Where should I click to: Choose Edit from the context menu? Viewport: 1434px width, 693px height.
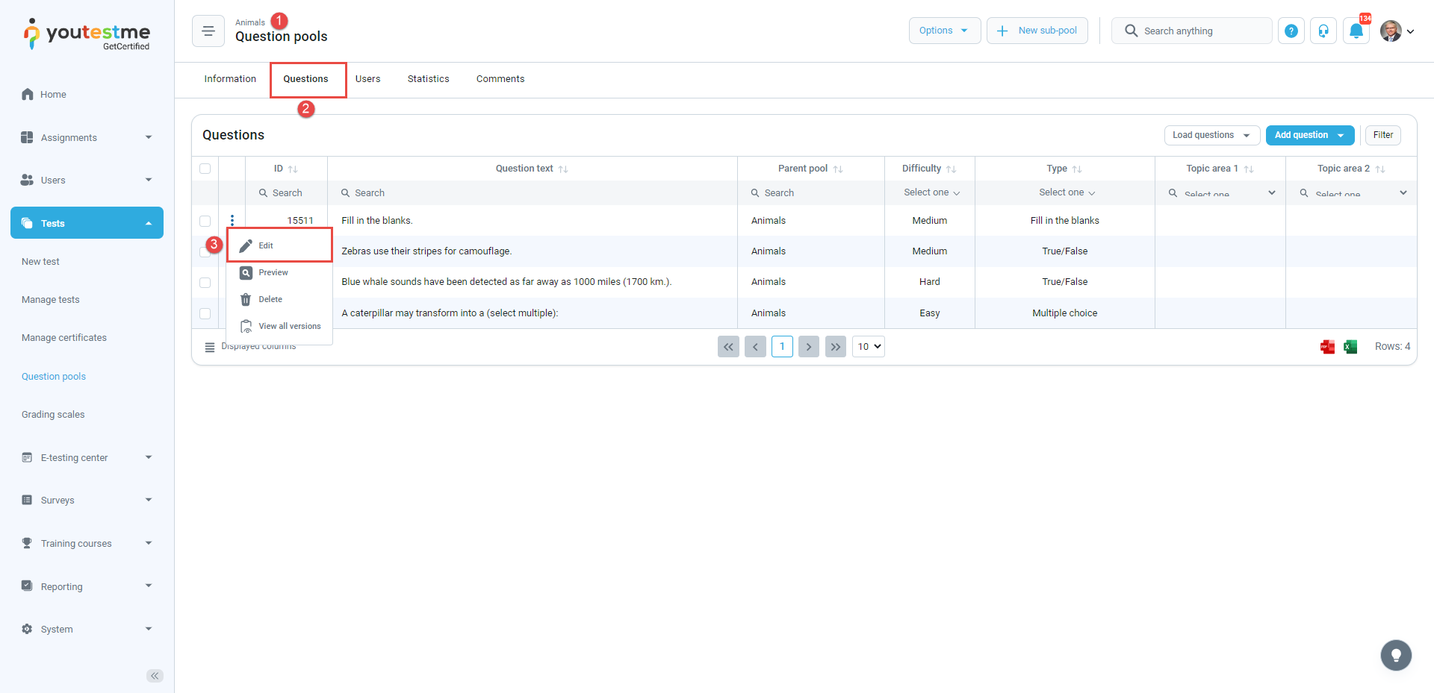click(x=279, y=245)
